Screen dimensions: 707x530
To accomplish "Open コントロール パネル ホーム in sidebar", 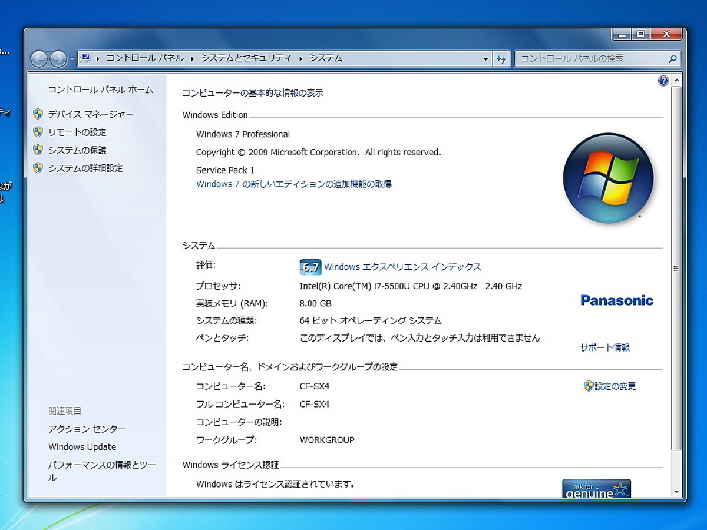I will pyautogui.click(x=100, y=90).
